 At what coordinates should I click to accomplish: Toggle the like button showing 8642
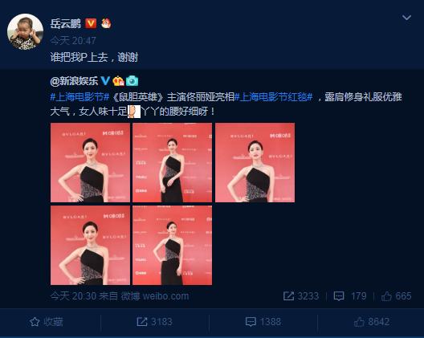point(372,322)
